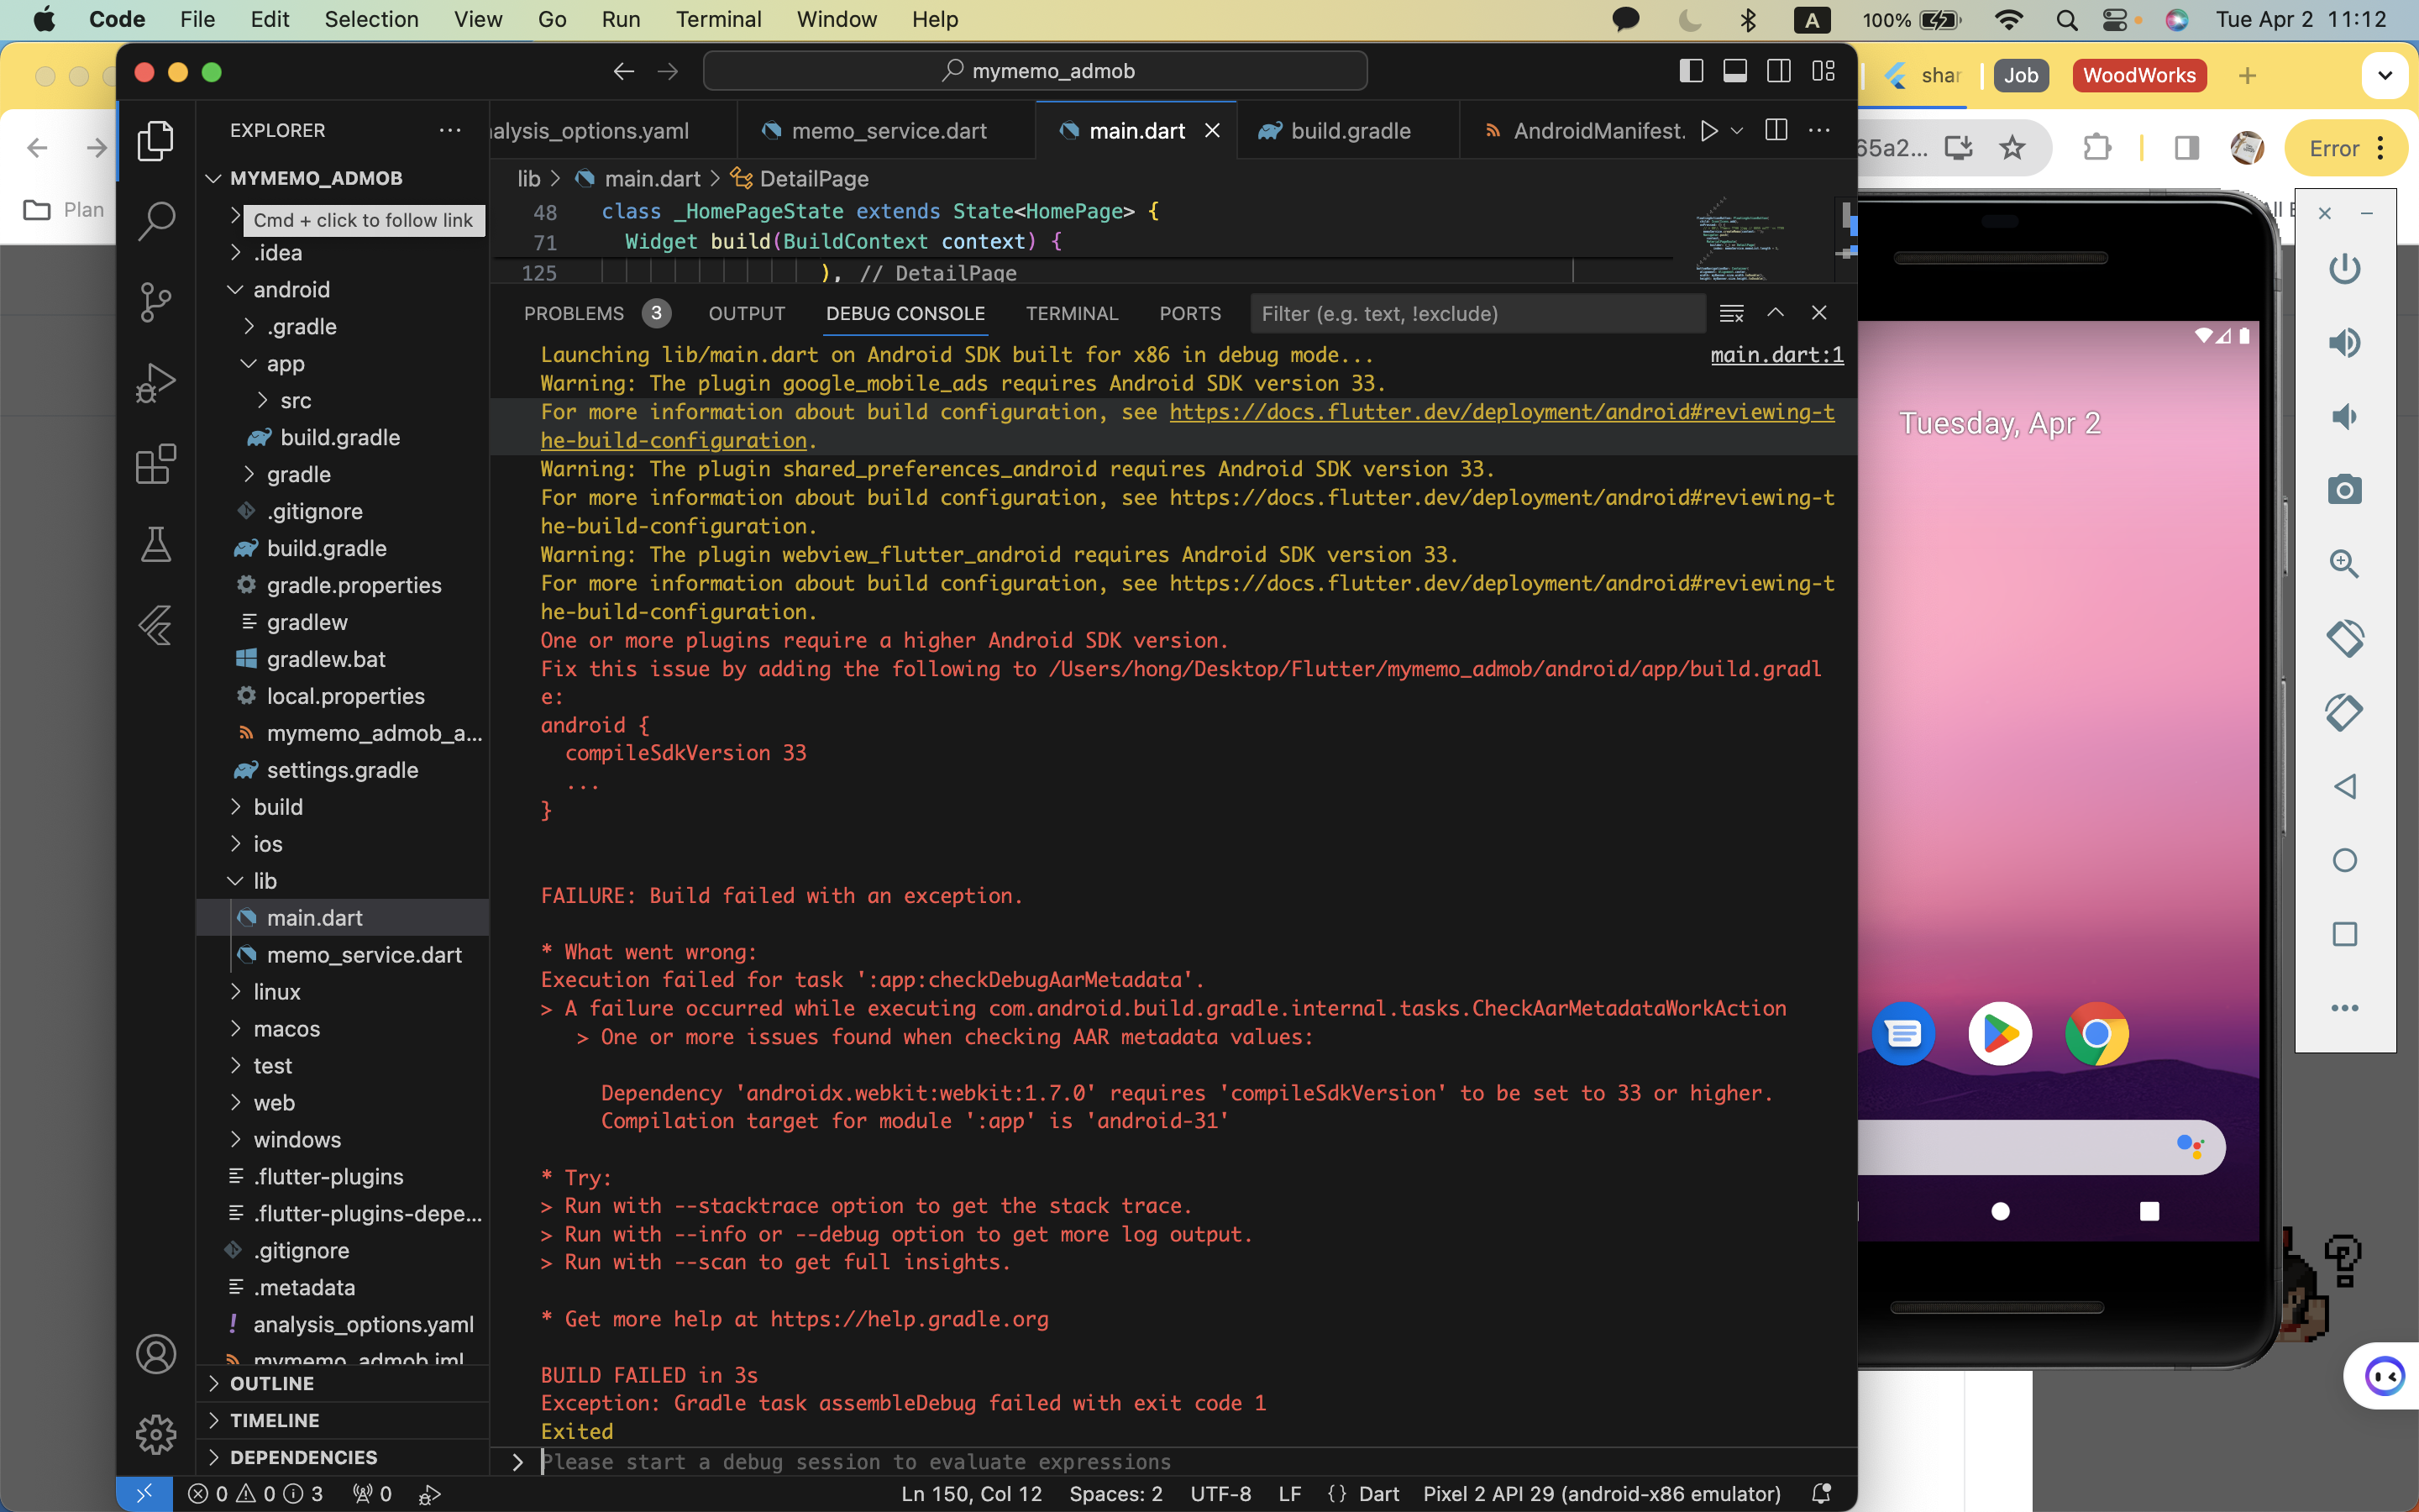Switch to the OUTPUT panel tab
Image resolution: width=2419 pixels, height=1512 pixels.
[x=747, y=314]
